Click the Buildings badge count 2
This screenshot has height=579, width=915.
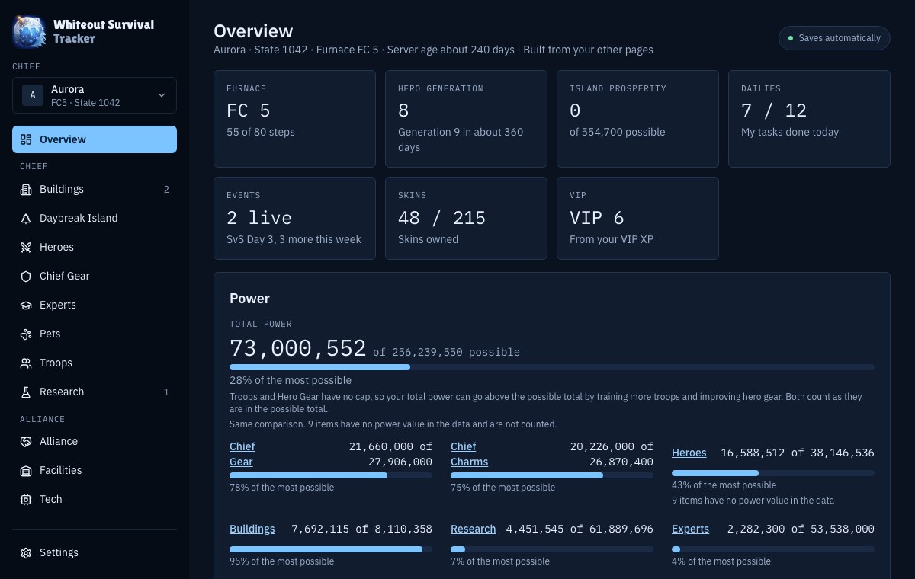coord(166,190)
